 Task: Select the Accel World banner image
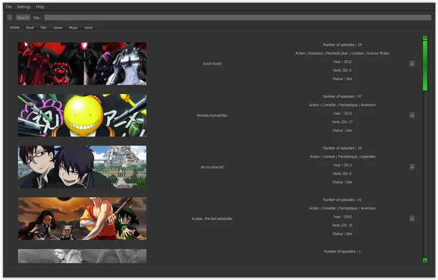(82, 63)
